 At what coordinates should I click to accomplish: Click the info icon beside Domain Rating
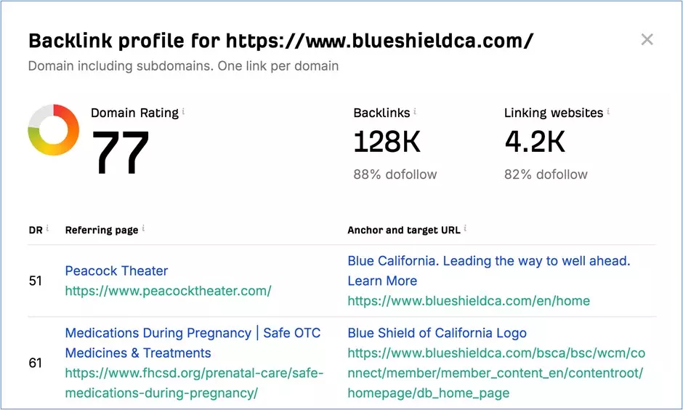click(183, 111)
